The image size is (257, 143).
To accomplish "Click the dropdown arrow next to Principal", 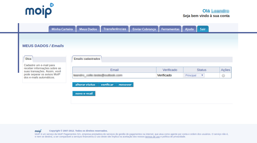I will click(202, 75).
